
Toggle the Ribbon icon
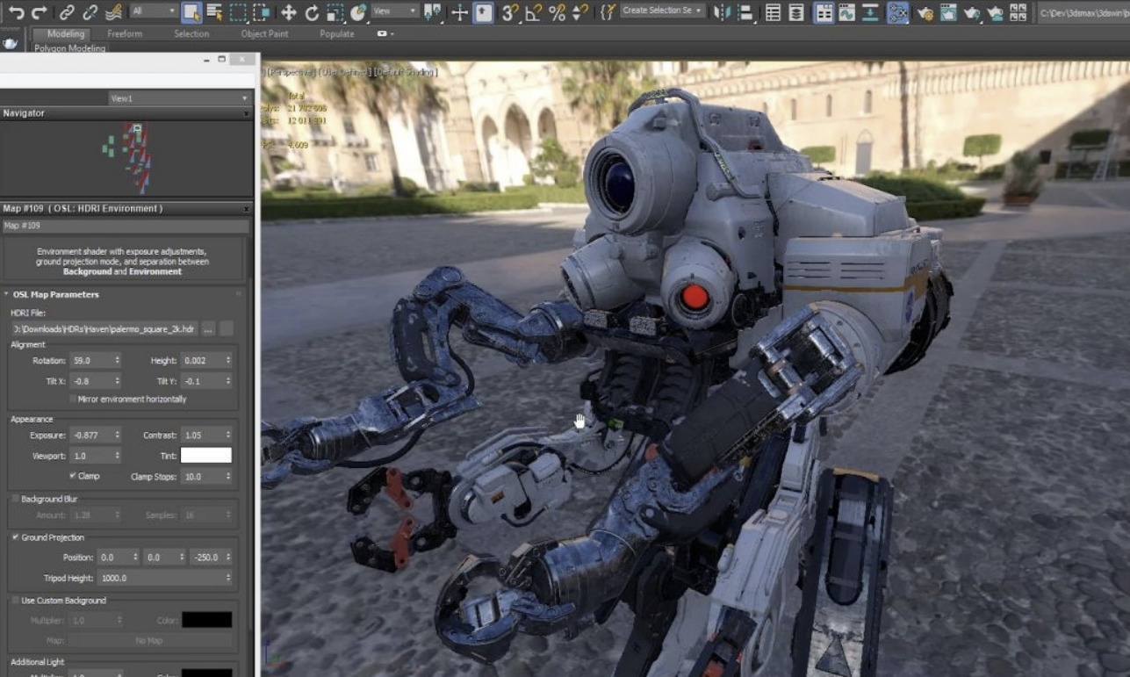[824, 12]
